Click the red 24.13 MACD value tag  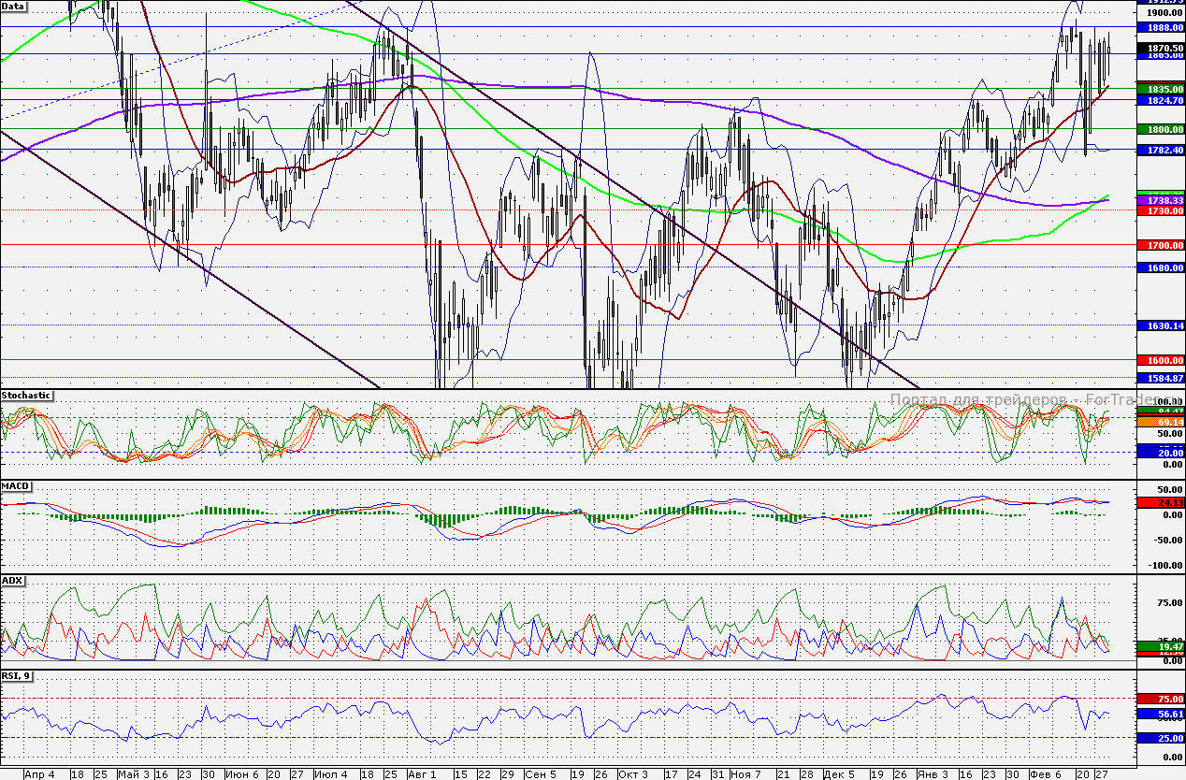pos(1160,502)
